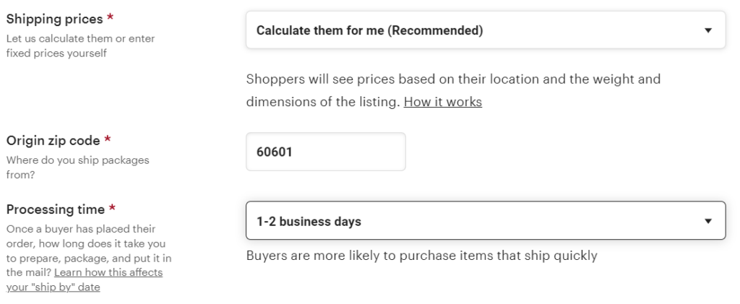Click the "Buyers are more likely to purchase" hint
740x304 pixels.
click(421, 256)
